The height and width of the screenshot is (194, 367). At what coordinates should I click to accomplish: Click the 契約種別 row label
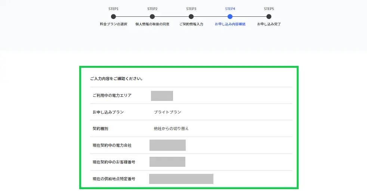click(x=101, y=128)
